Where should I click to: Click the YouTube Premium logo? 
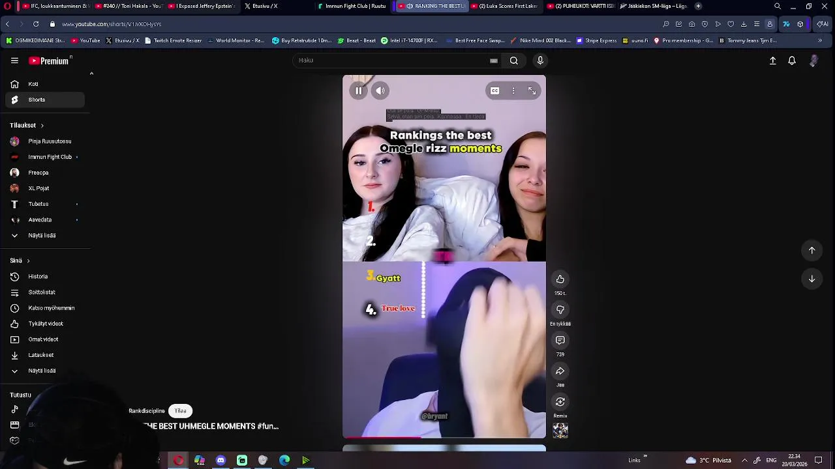50,61
